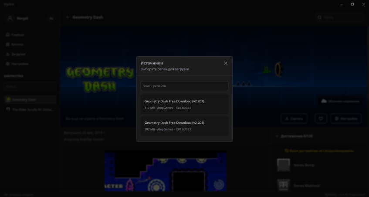Restore down the Hydra window
The image size is (369, 197).
(352, 4)
